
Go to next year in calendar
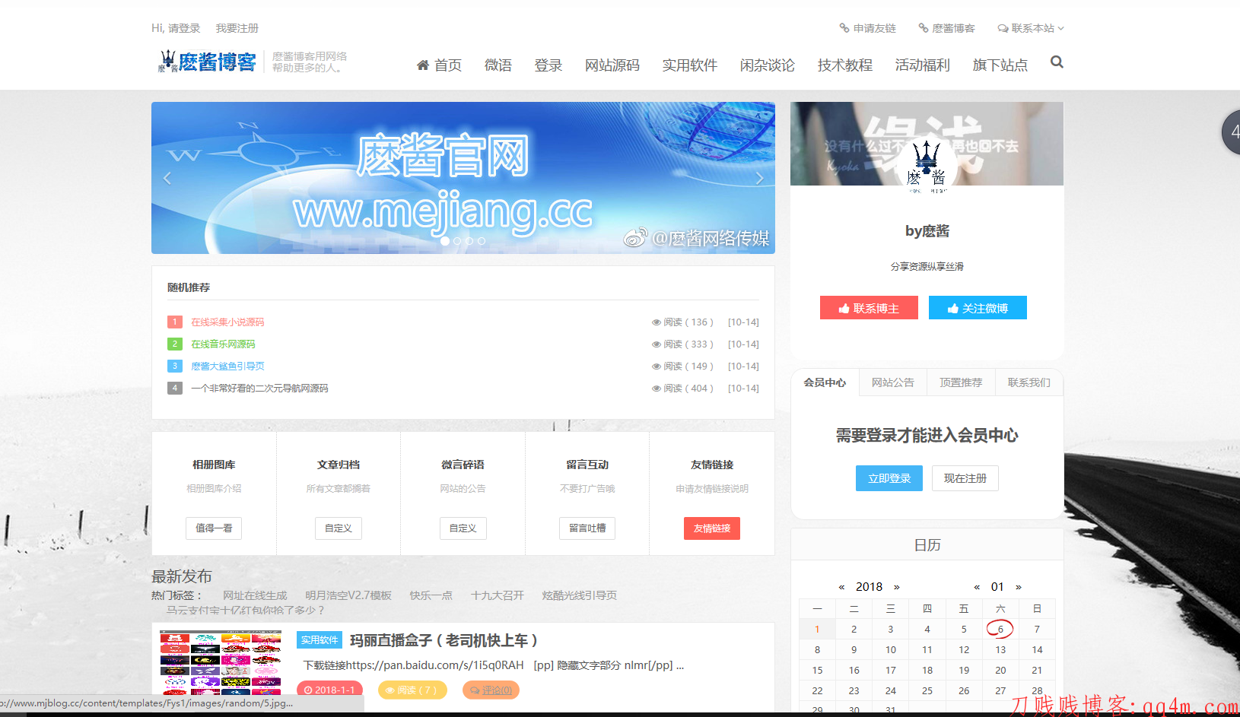point(897,587)
